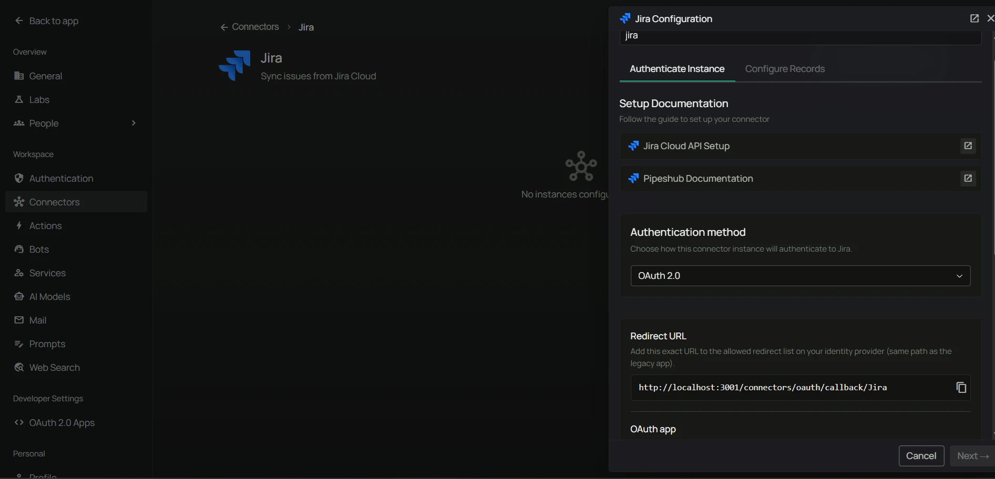Click the no-instances hub placeholder icon
Image resolution: width=995 pixels, height=479 pixels.
(581, 166)
